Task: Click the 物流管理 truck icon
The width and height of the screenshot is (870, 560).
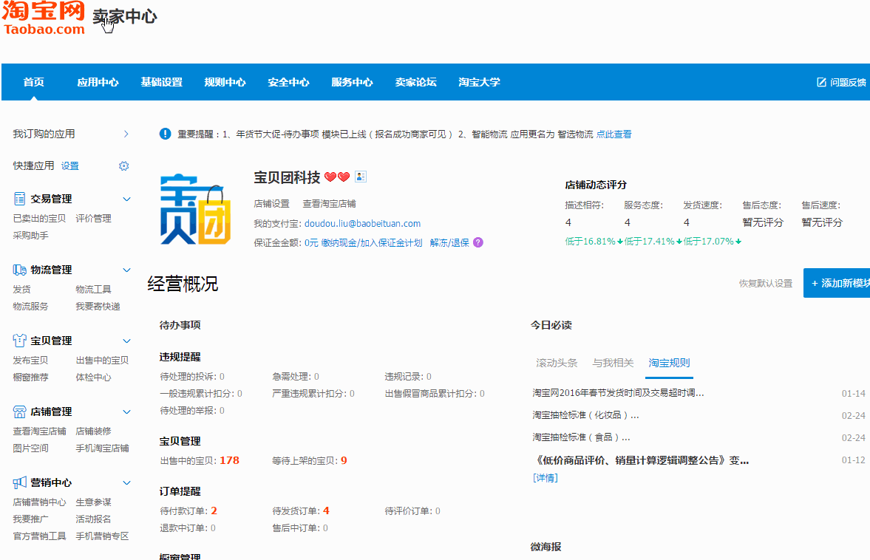Action: pos(19,270)
